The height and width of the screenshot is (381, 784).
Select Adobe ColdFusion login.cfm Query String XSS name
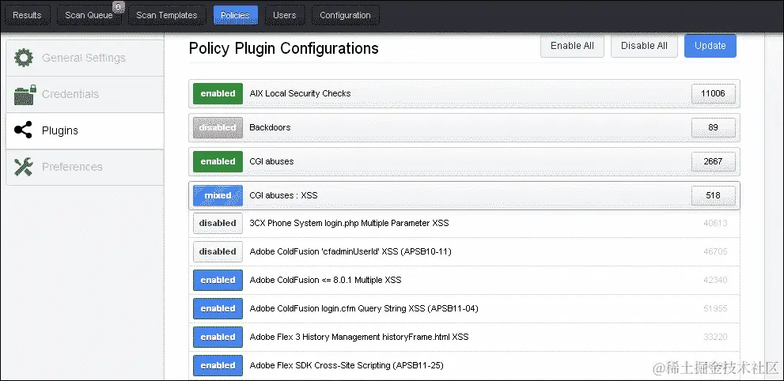pyautogui.click(x=364, y=308)
